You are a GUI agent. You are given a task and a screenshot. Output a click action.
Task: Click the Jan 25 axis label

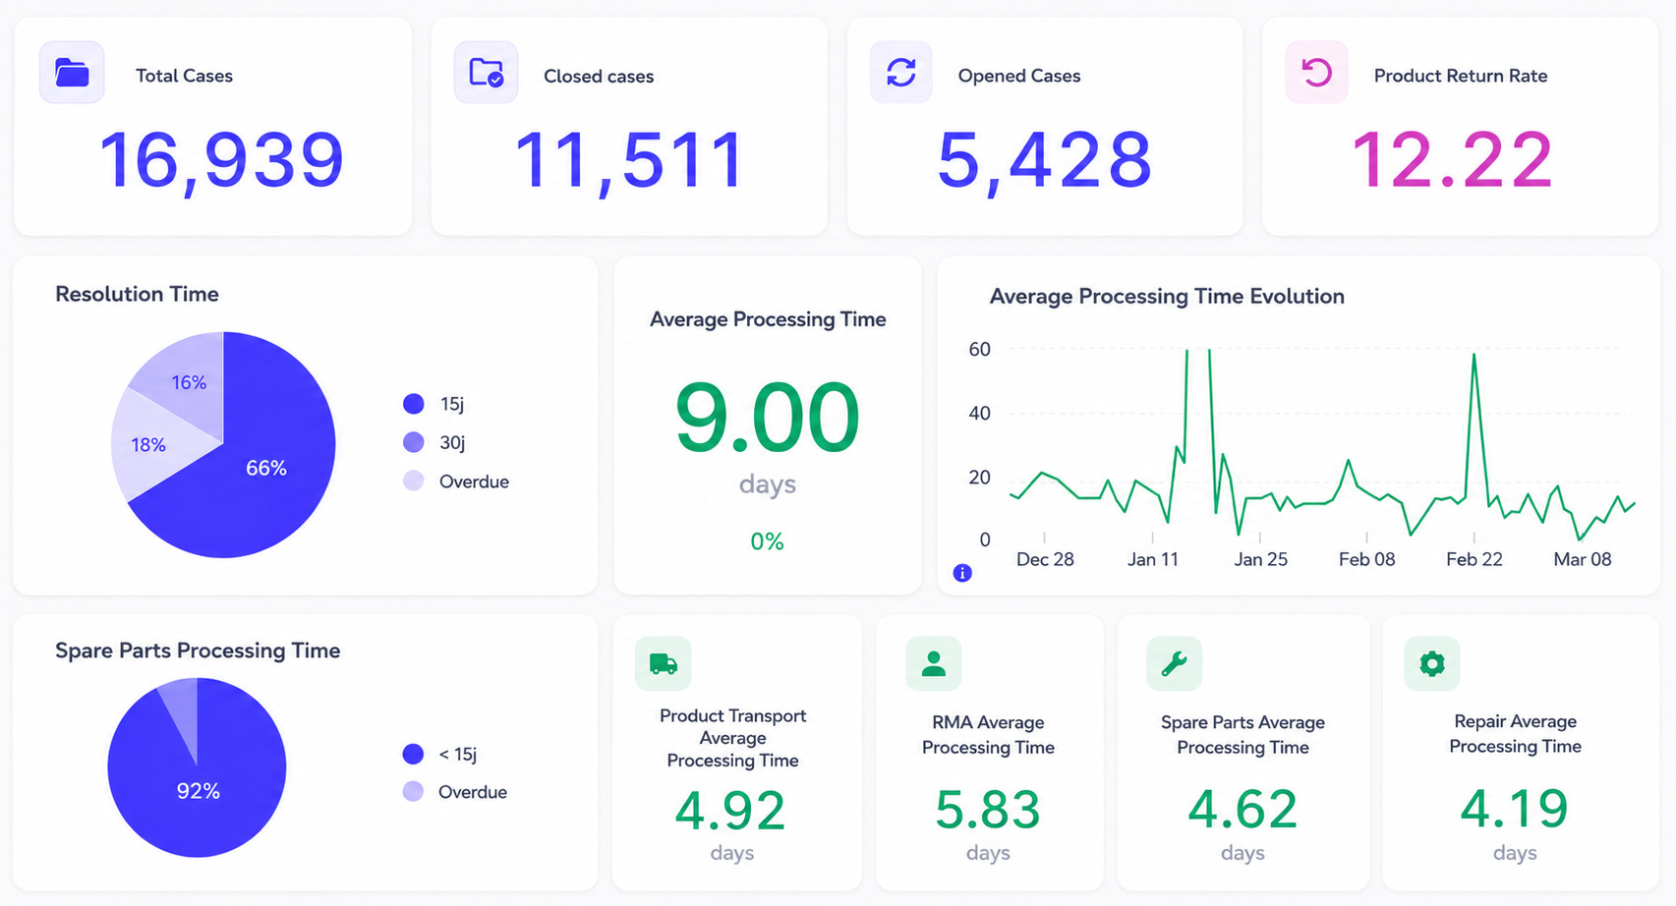coord(1260,559)
